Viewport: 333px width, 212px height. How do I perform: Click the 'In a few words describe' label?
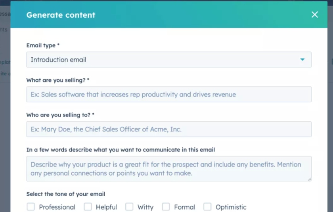[121, 150]
